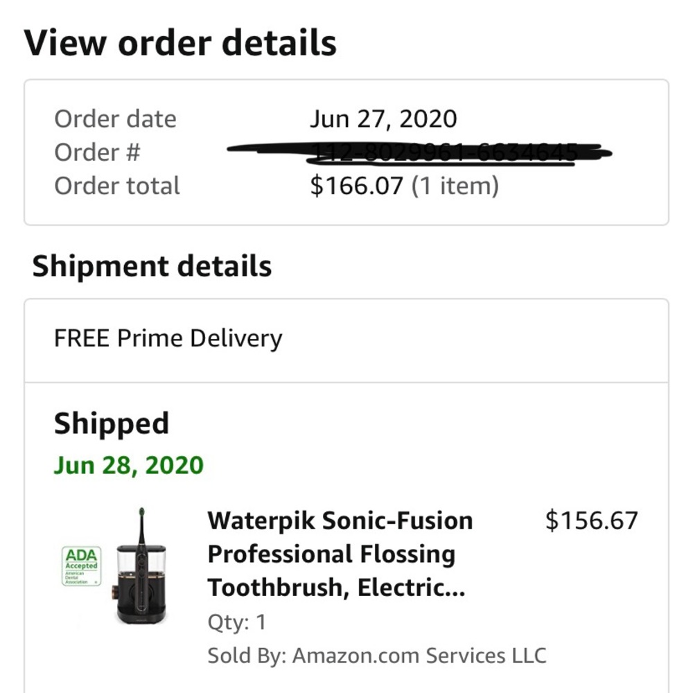Image resolution: width=693 pixels, height=693 pixels.
Task: Open the Waterpik Sonic-Fusion product link
Action: [x=340, y=553]
